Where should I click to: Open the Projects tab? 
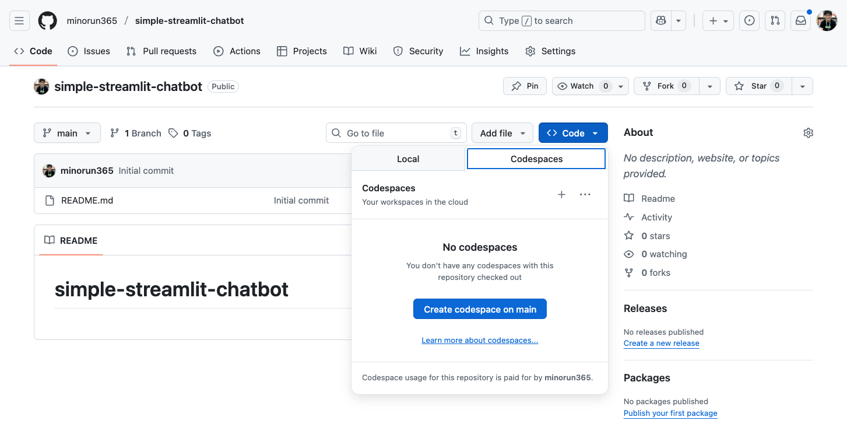302,51
